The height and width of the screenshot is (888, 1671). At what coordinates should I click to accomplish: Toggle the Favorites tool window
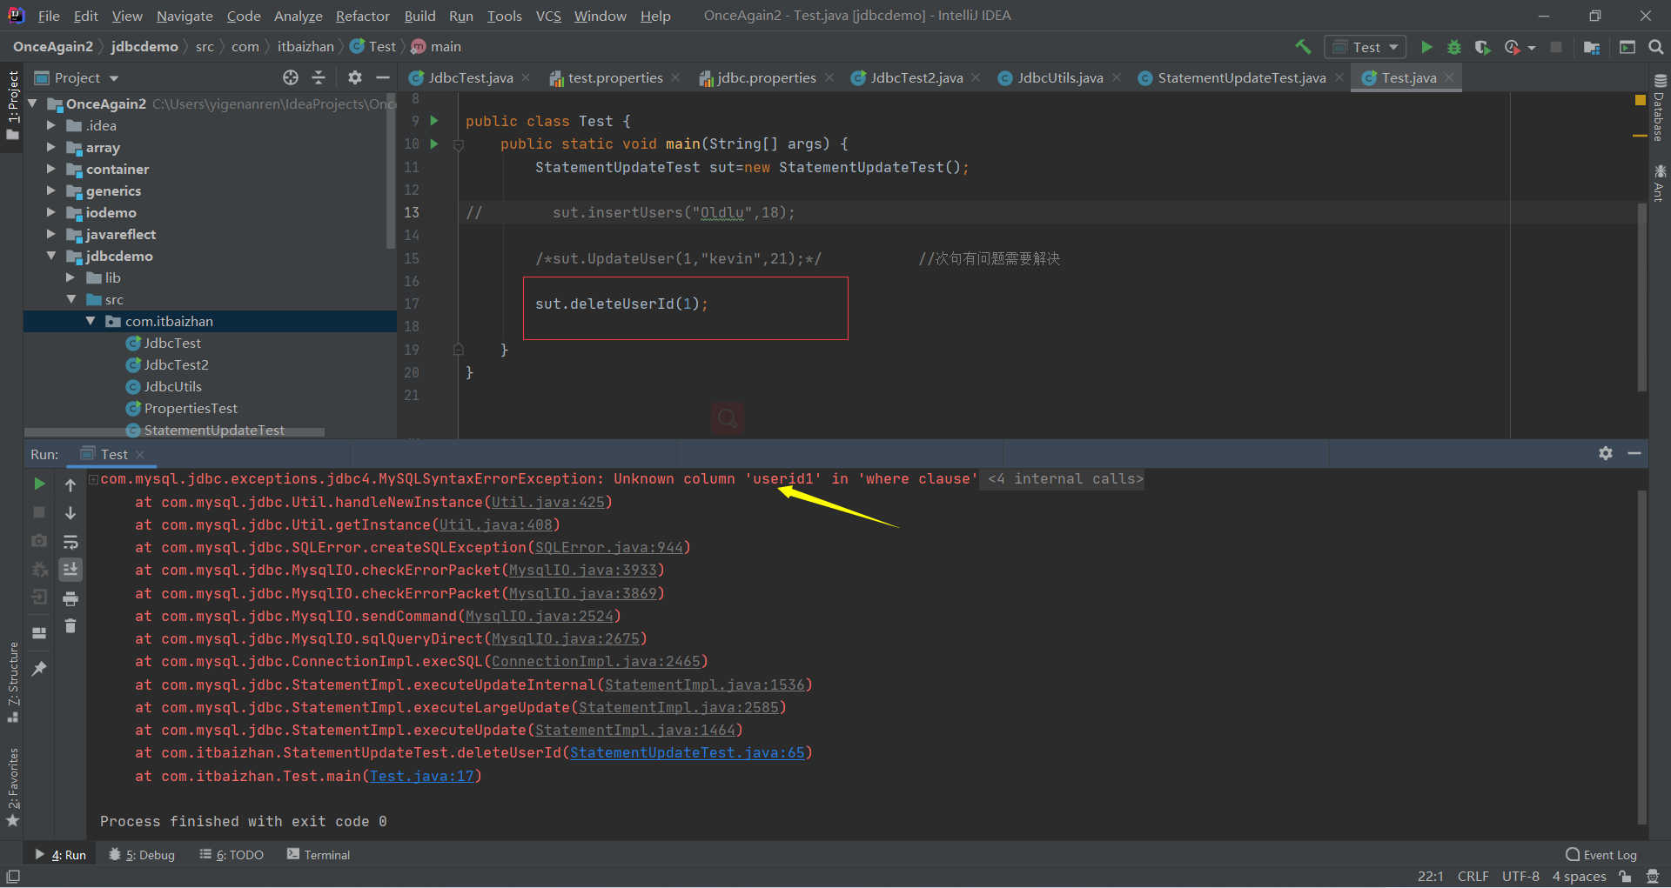(12, 787)
